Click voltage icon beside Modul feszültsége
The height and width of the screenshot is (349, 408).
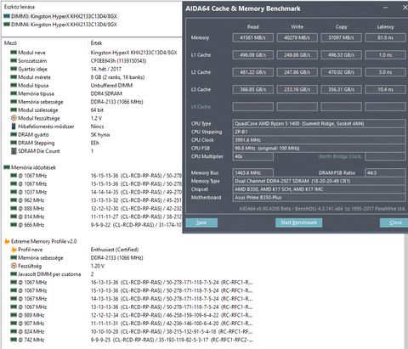[14, 118]
